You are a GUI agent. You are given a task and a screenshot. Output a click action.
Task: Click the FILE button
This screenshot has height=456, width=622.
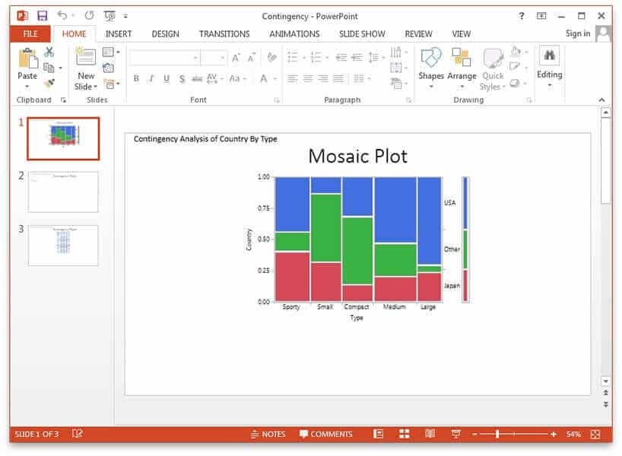[x=30, y=33]
